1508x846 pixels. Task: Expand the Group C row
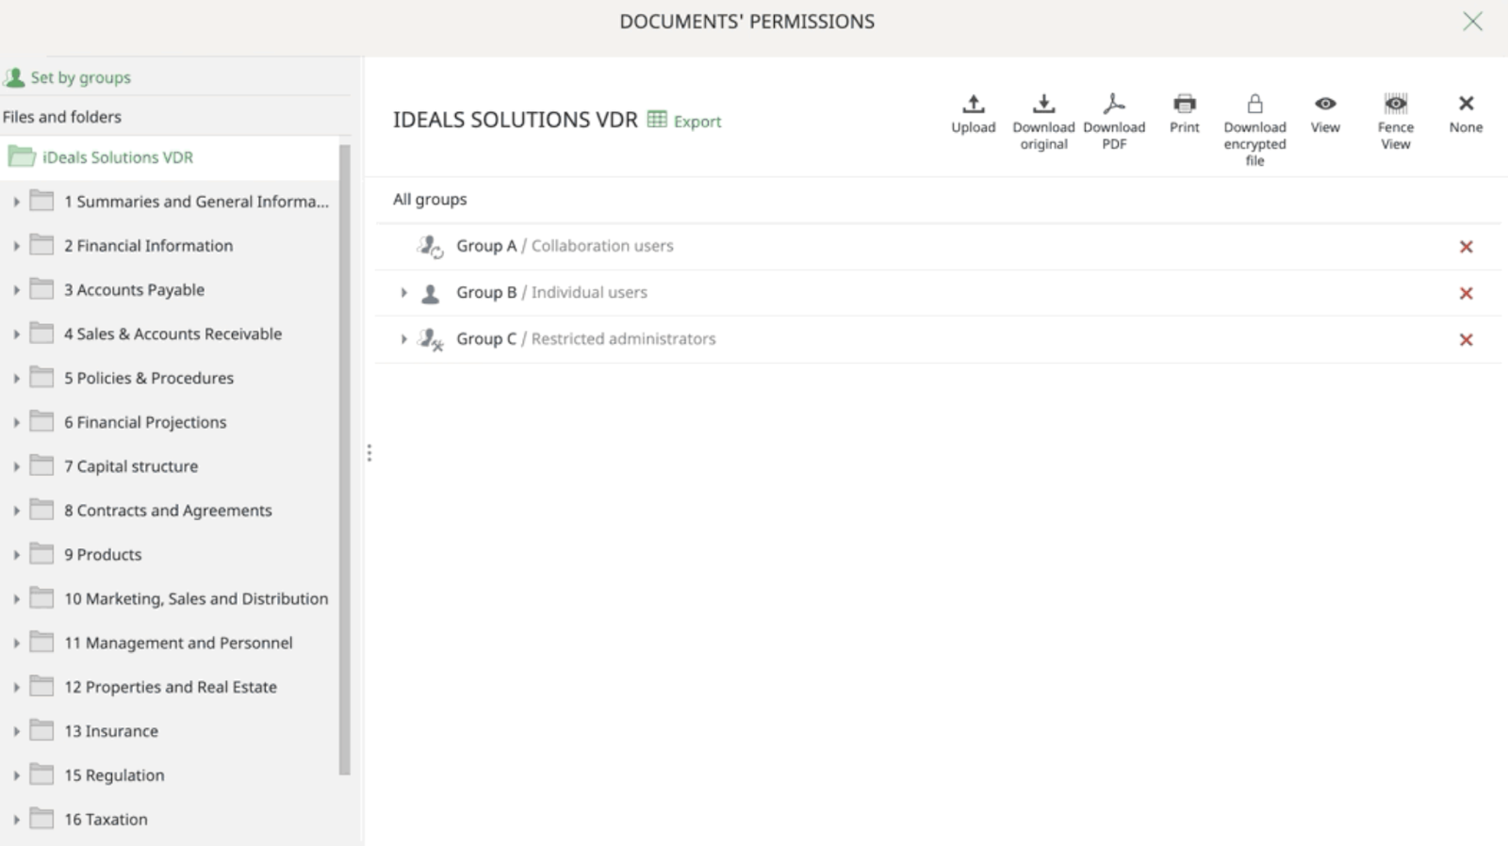click(403, 339)
